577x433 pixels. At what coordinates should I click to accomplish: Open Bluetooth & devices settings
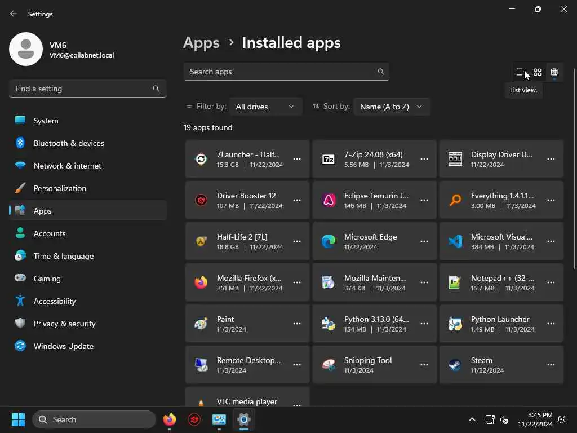(88, 143)
